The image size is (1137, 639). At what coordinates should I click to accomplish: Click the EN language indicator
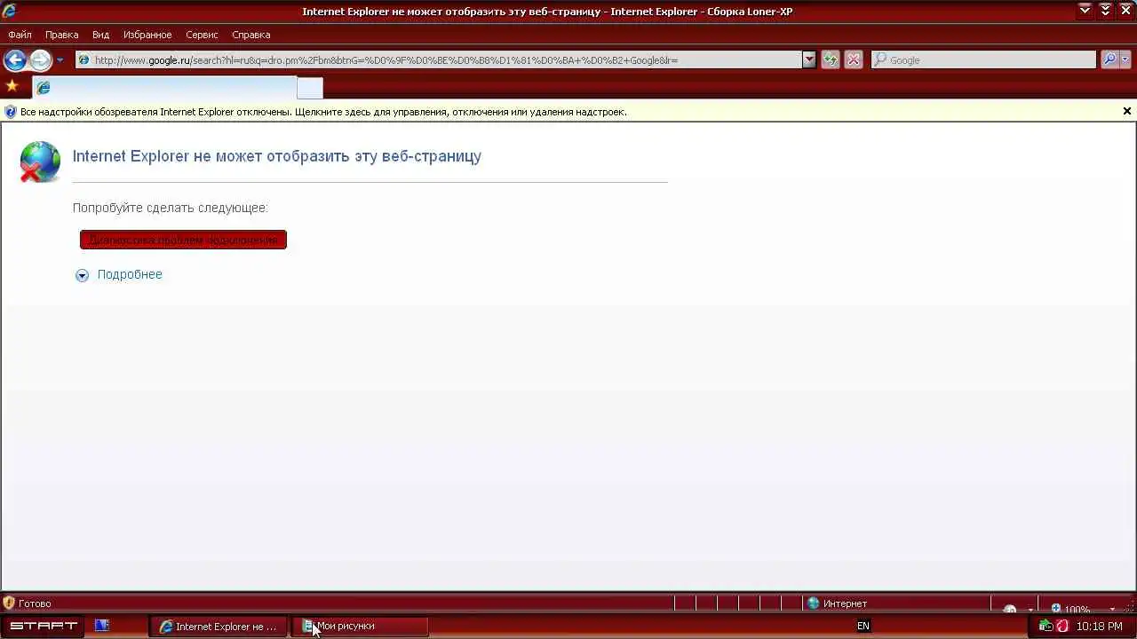pyautogui.click(x=863, y=627)
